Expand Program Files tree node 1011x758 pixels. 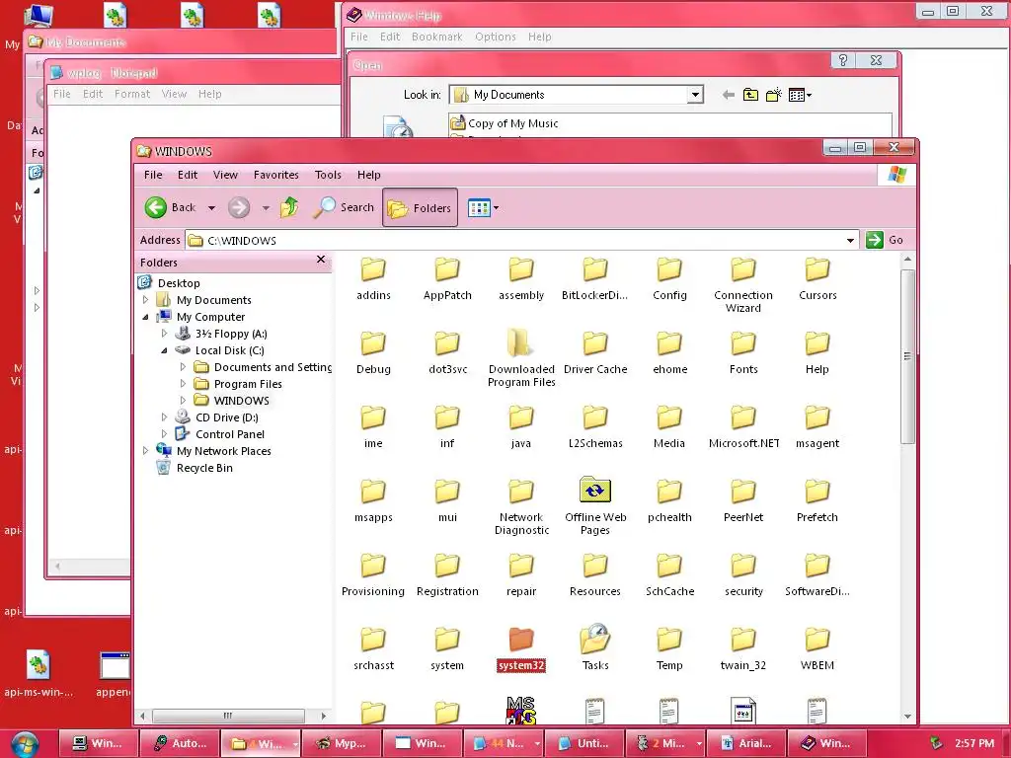click(183, 384)
